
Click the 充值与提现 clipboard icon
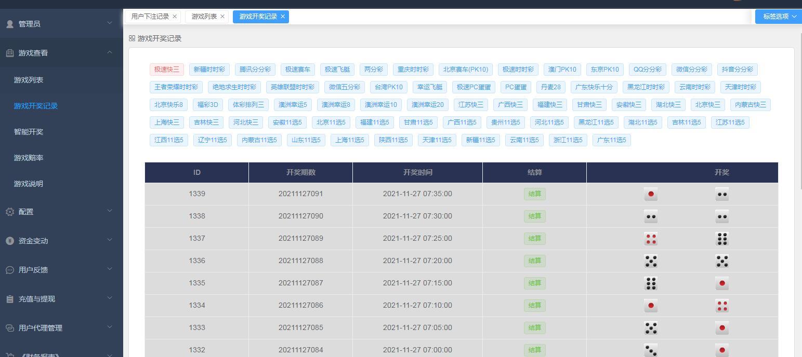tap(10, 299)
